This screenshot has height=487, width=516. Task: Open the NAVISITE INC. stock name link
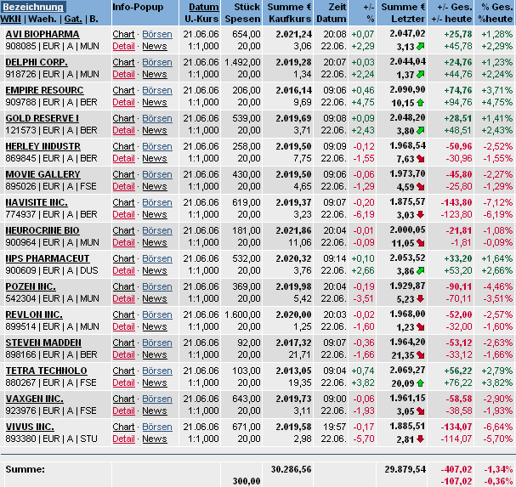37,202
